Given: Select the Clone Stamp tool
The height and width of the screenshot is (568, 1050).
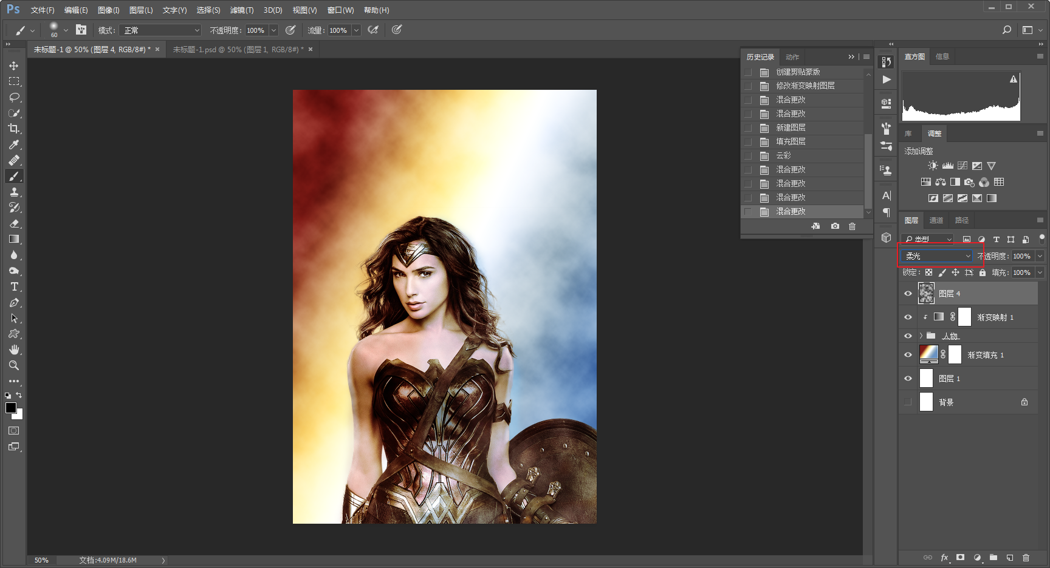Looking at the screenshot, I should (x=14, y=192).
